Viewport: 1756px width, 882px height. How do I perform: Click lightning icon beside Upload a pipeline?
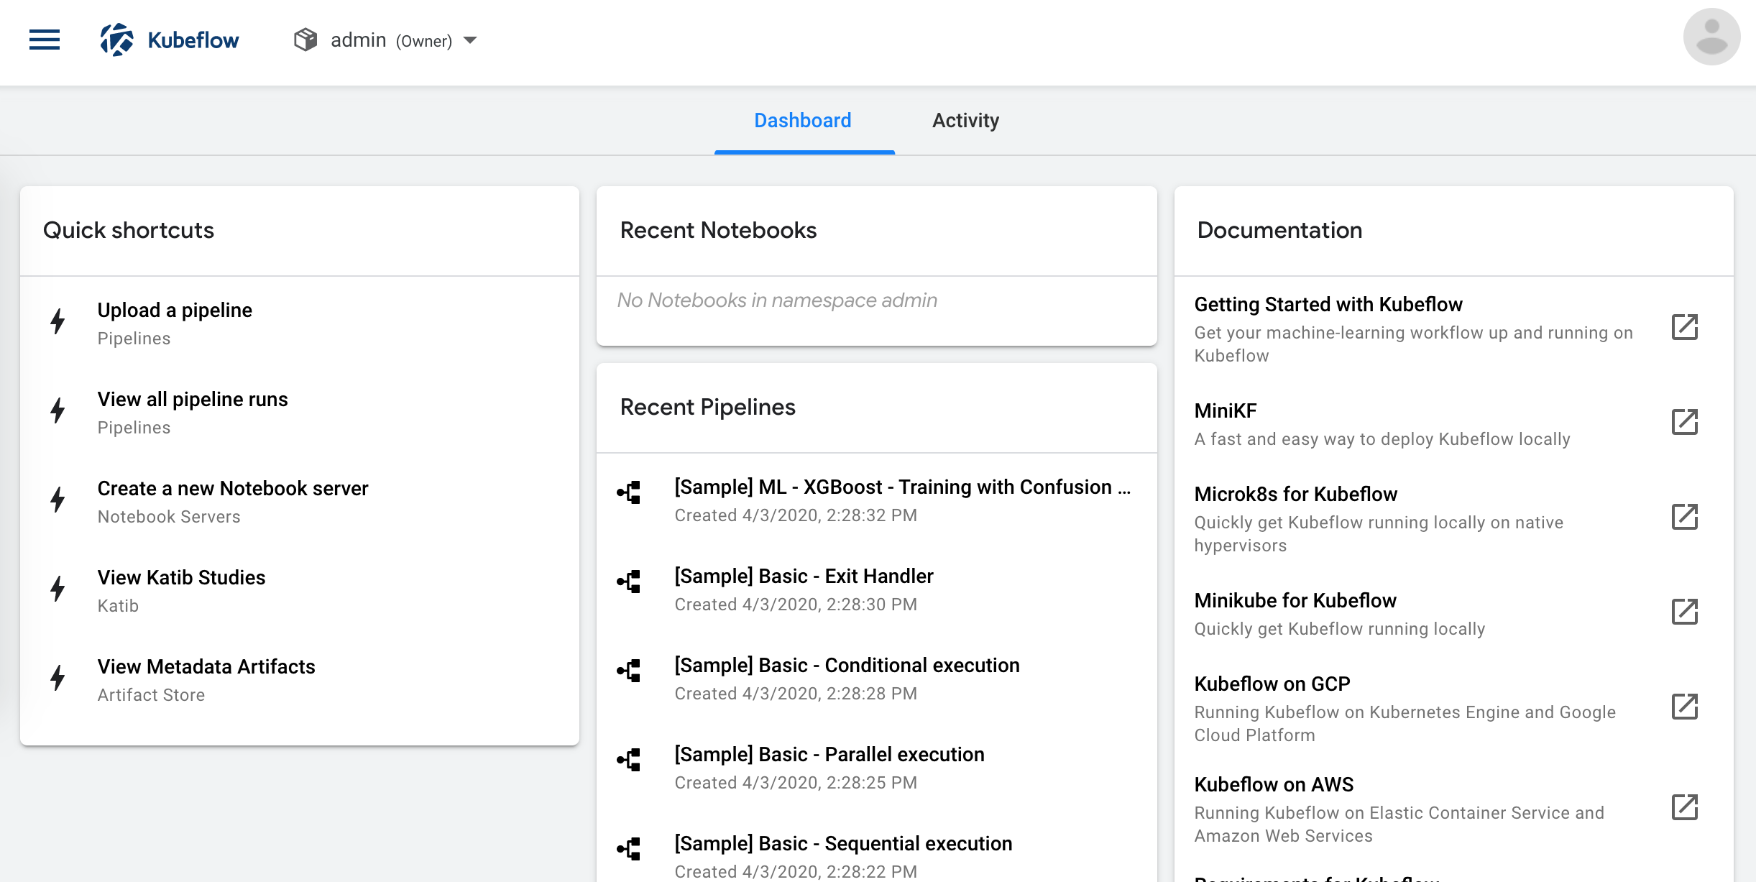point(58,321)
